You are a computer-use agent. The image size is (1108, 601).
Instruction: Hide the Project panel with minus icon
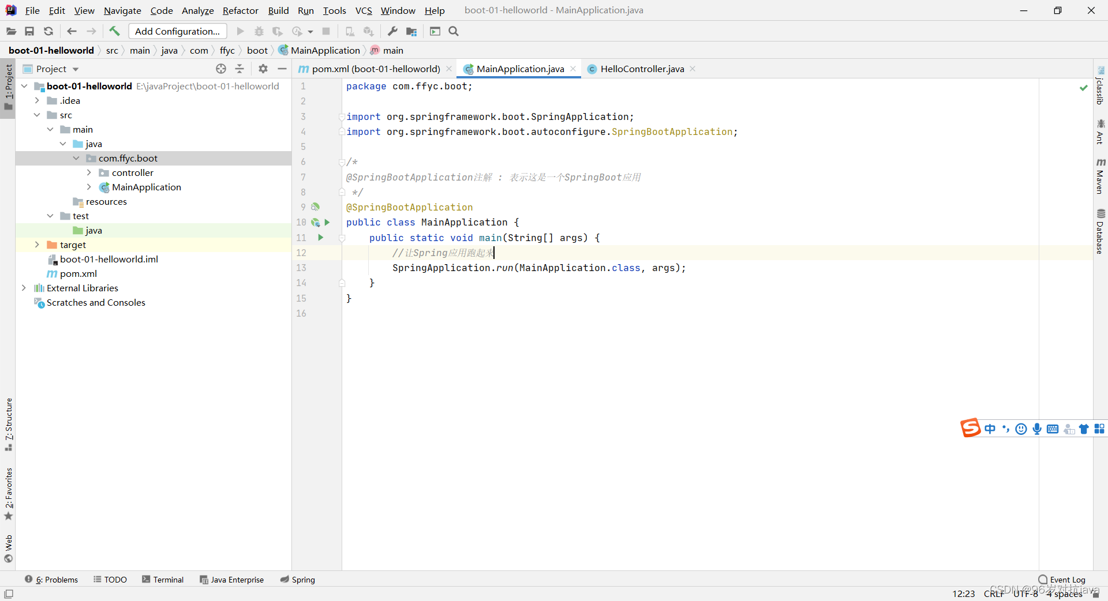click(x=282, y=69)
